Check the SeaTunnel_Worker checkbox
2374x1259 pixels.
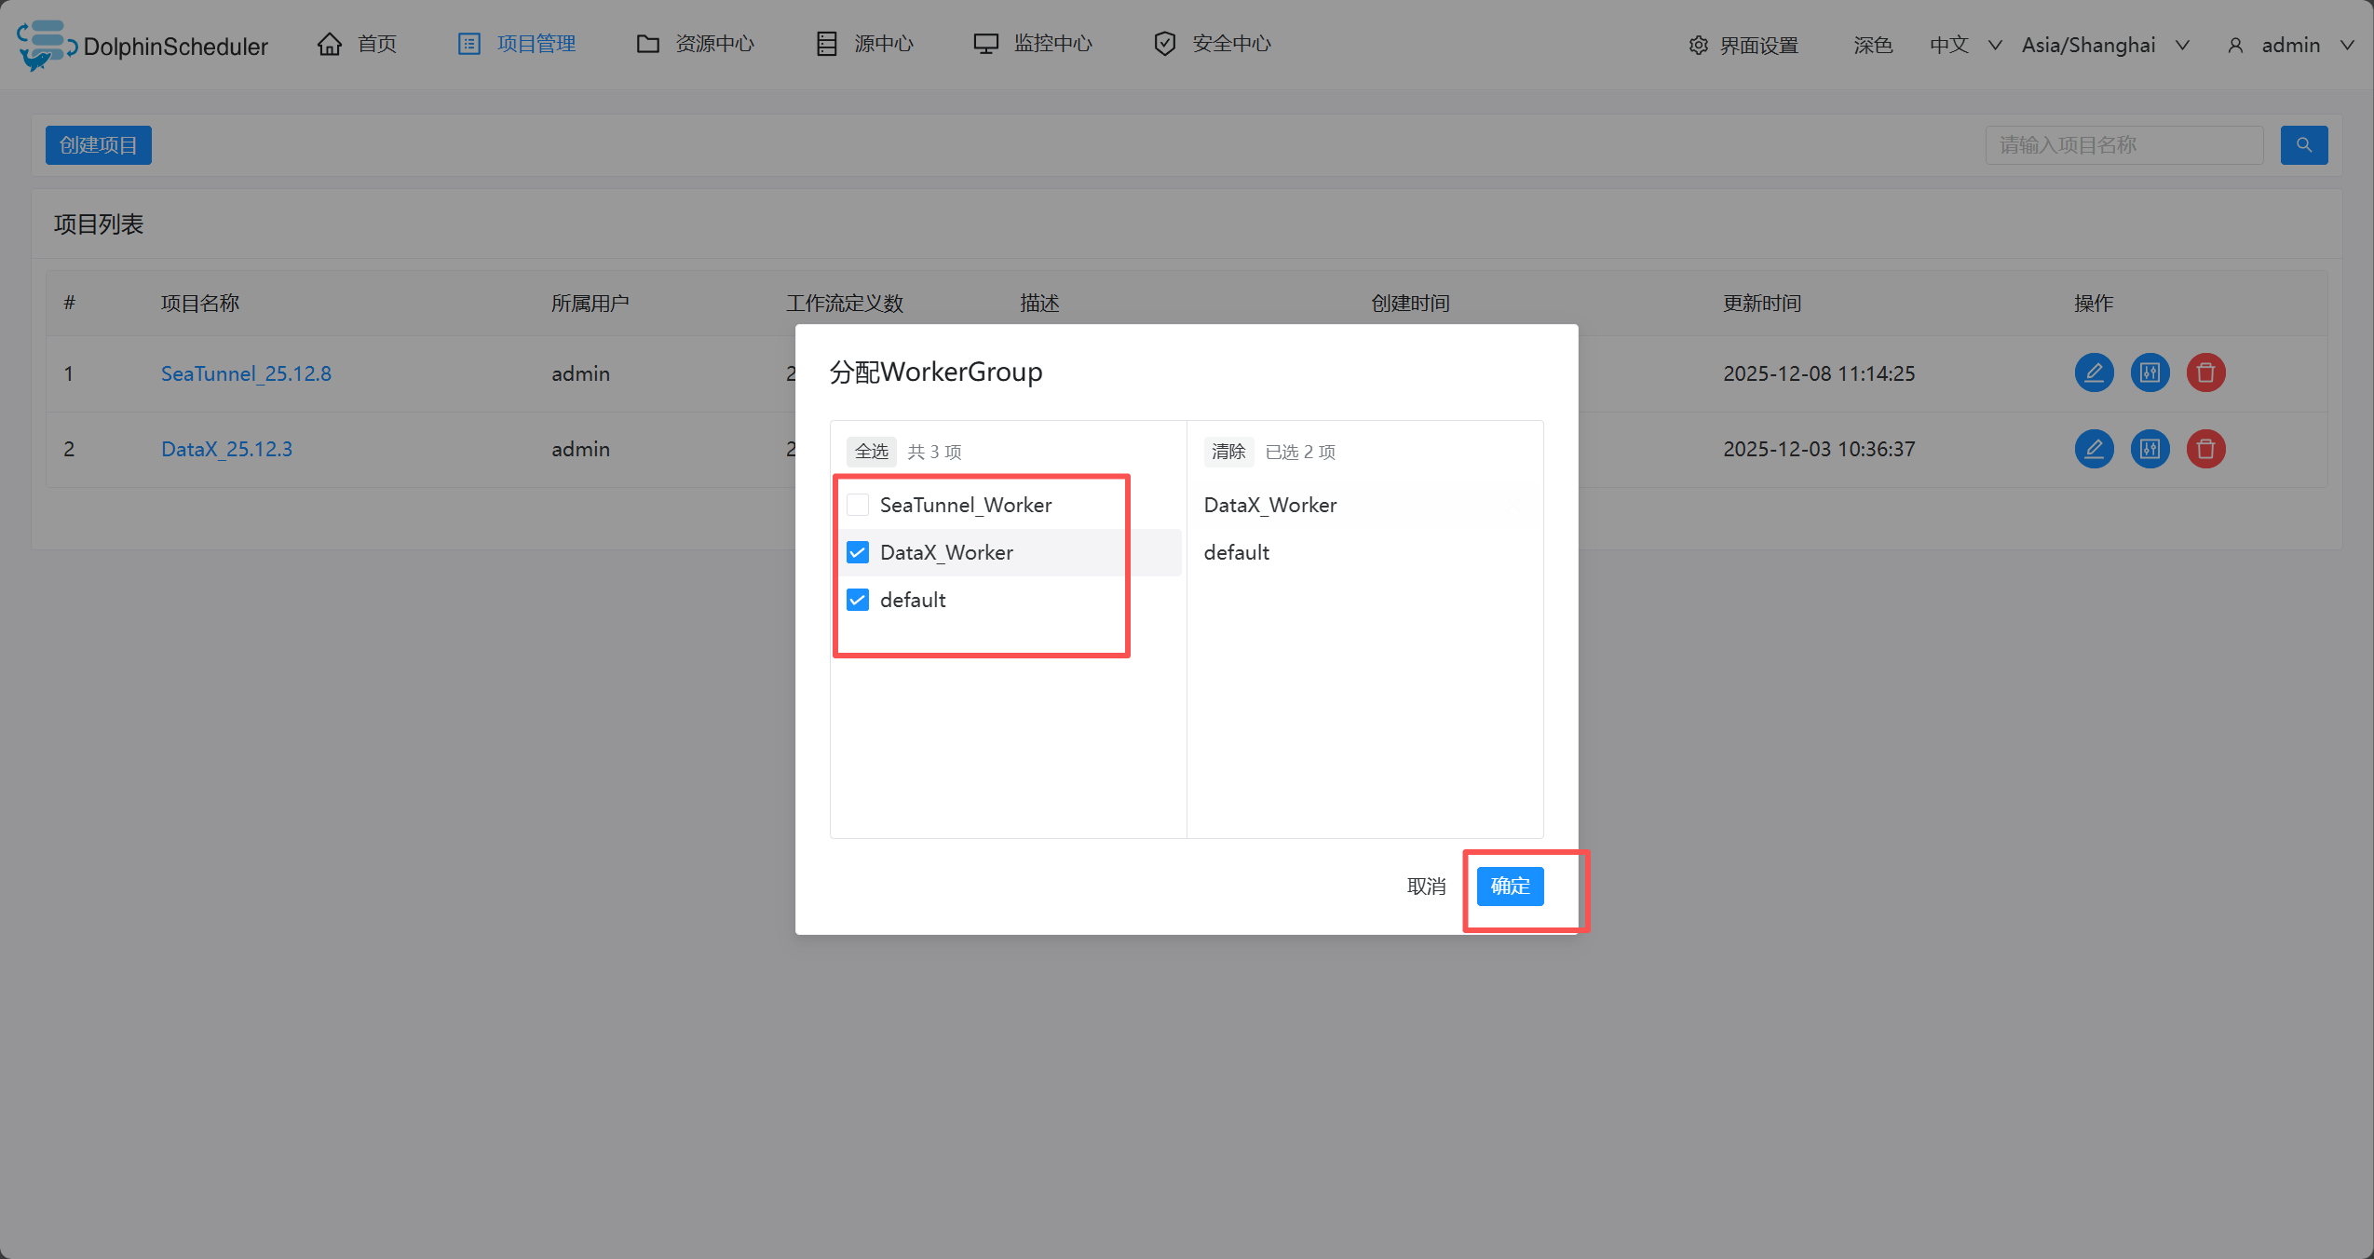coord(858,505)
